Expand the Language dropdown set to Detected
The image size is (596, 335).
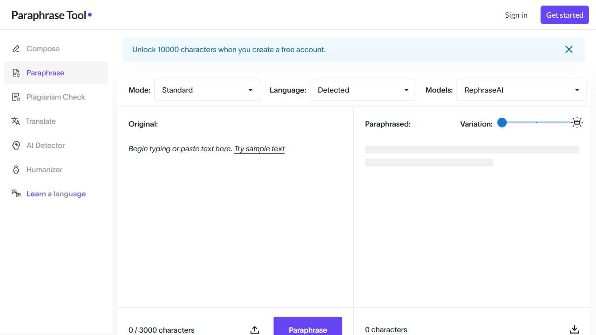click(363, 90)
